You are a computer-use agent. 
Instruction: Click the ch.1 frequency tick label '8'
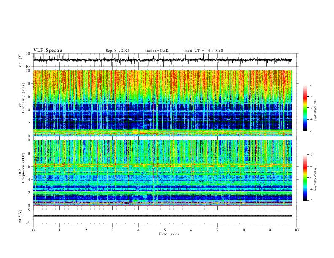coord(29,83)
